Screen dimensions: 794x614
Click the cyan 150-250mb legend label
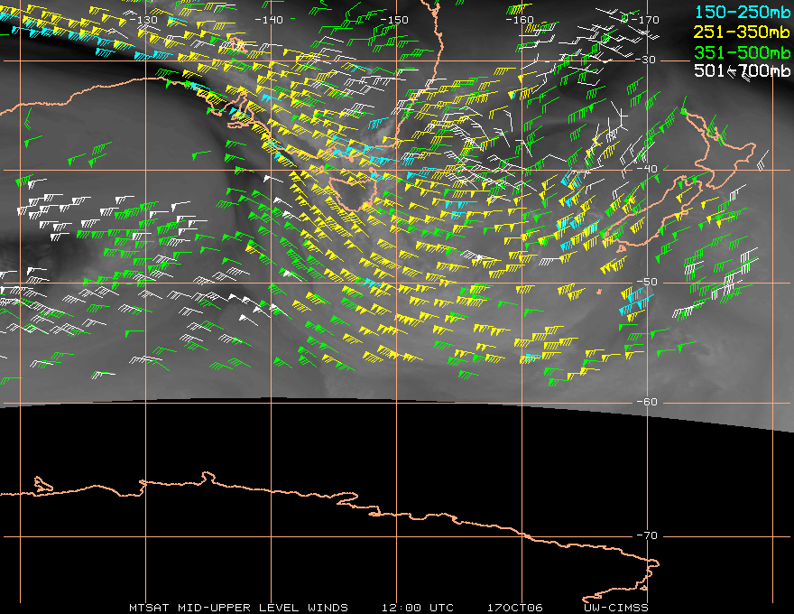pyautogui.click(x=743, y=12)
